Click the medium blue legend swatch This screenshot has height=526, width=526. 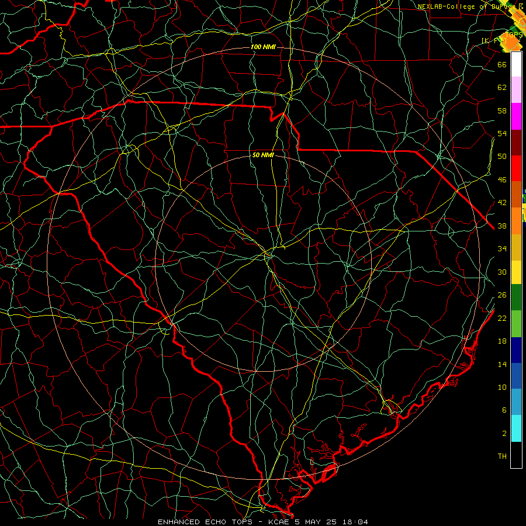tap(516, 376)
